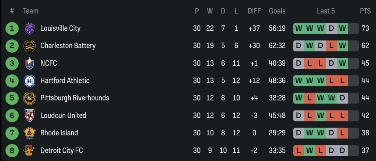Click the Hartford Athletic team logo
This screenshot has height=161, width=376.
tap(29, 80)
